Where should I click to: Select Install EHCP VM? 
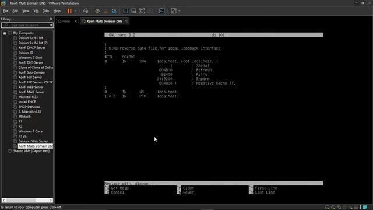[x=27, y=102]
